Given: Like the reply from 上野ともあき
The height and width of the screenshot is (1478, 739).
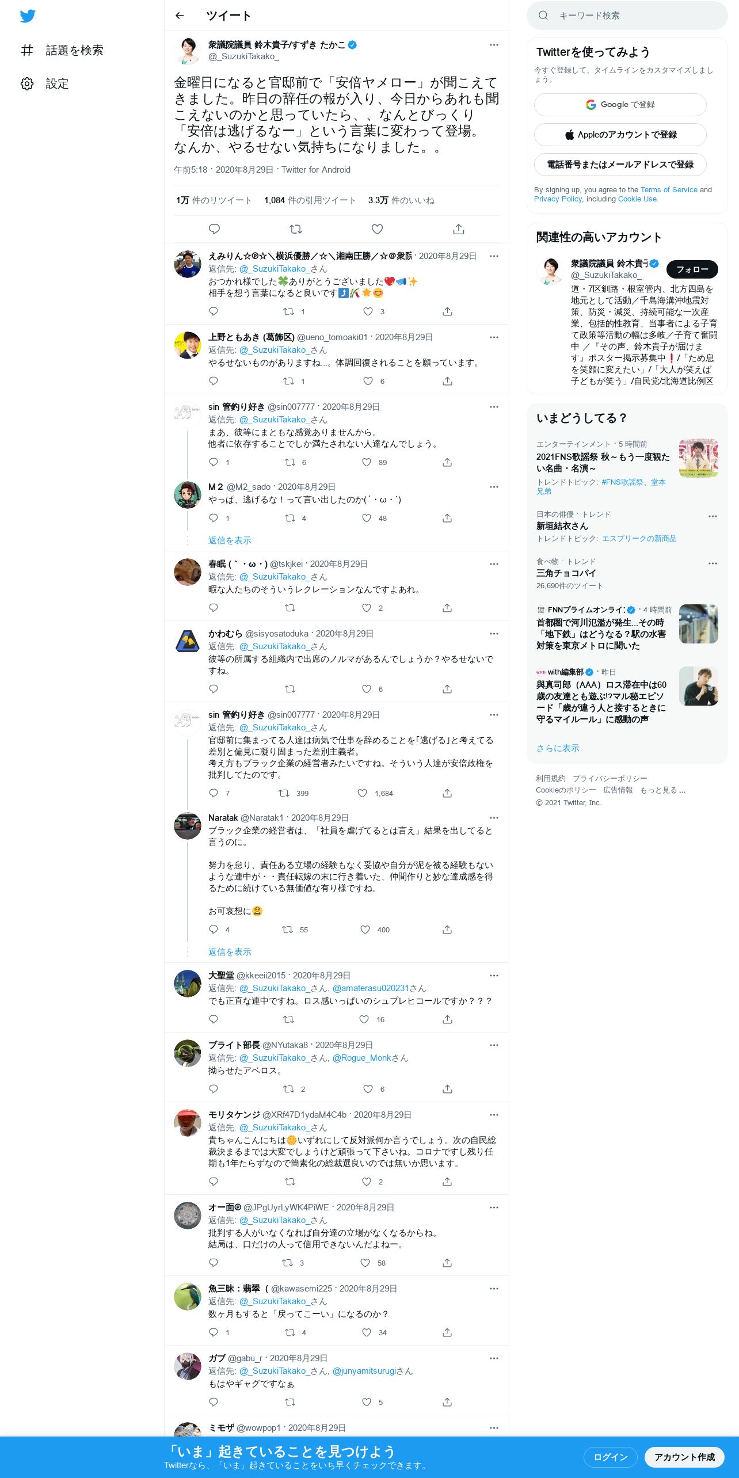Looking at the screenshot, I should point(368,381).
